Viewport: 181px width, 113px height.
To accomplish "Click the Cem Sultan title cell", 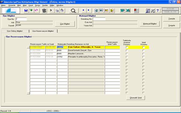I will coord(86,47).
